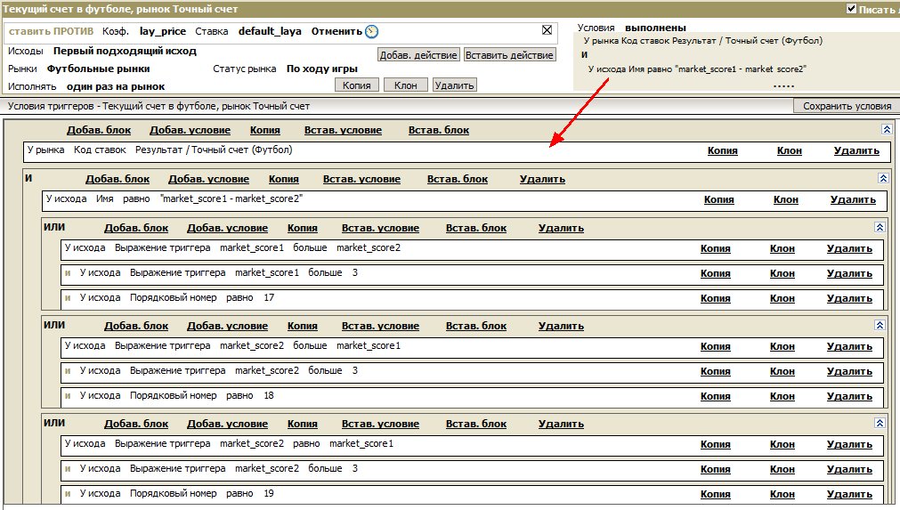Click Встав. условие in third ИЛИ block header
The height and width of the screenshot is (510, 900).
380,425
